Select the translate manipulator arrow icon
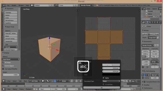Viewport: 163px width, 91px height. pos(55,81)
